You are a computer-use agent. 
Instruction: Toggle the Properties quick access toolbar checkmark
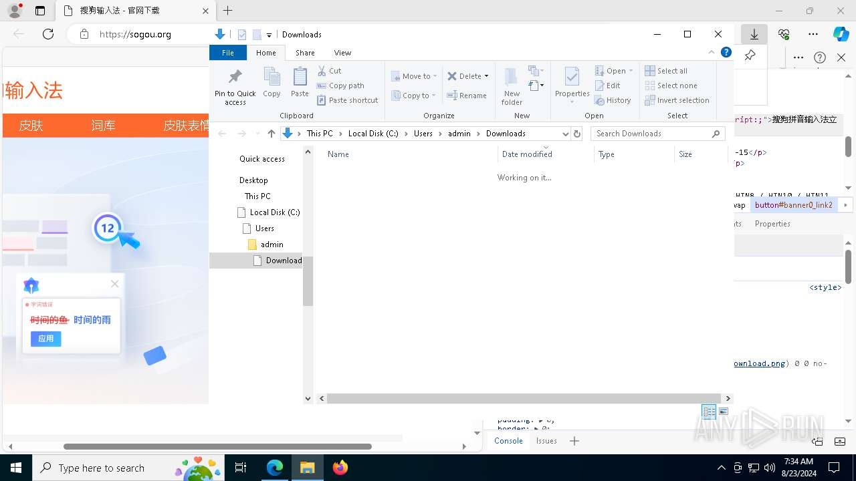click(242, 35)
